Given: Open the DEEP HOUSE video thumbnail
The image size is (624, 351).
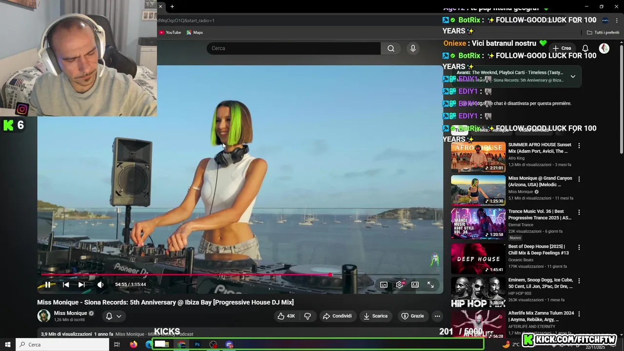Looking at the screenshot, I should [x=478, y=258].
